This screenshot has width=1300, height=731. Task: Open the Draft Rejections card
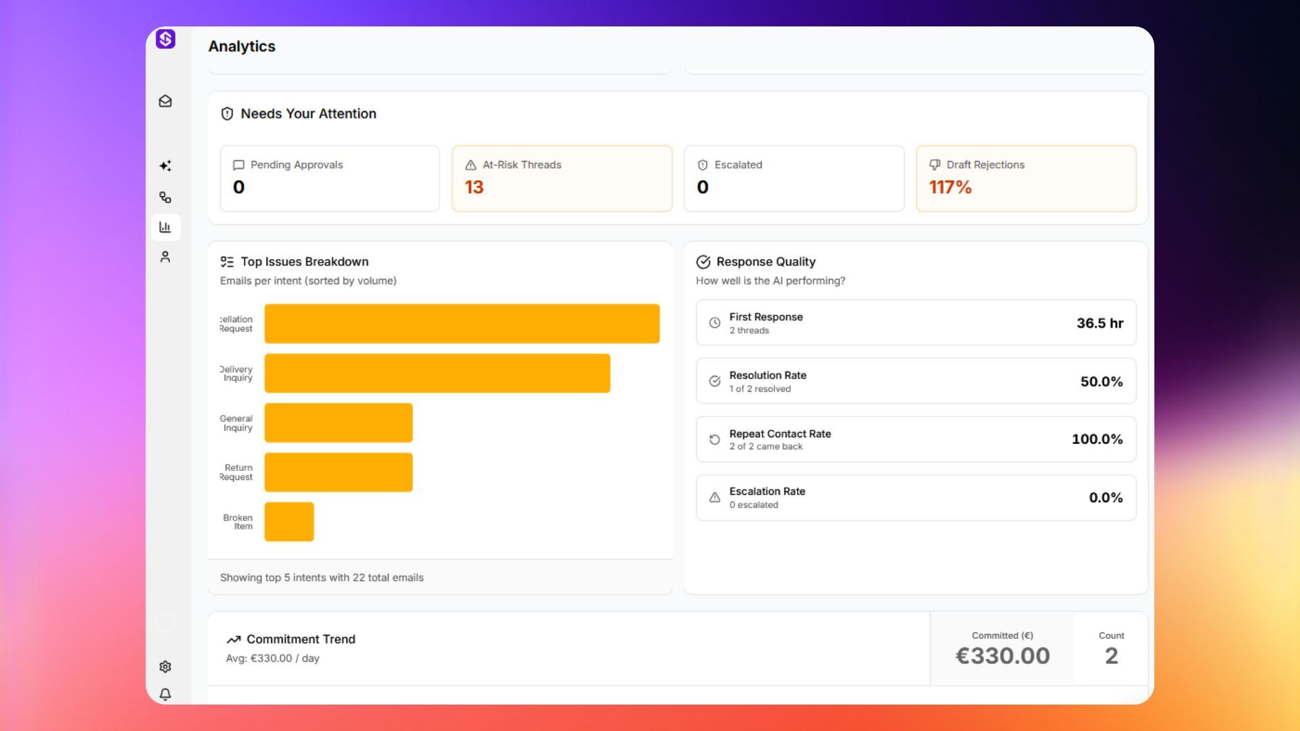[1026, 179]
